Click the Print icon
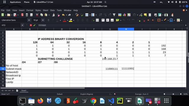This screenshot has height=106, width=189. tap(27, 15)
